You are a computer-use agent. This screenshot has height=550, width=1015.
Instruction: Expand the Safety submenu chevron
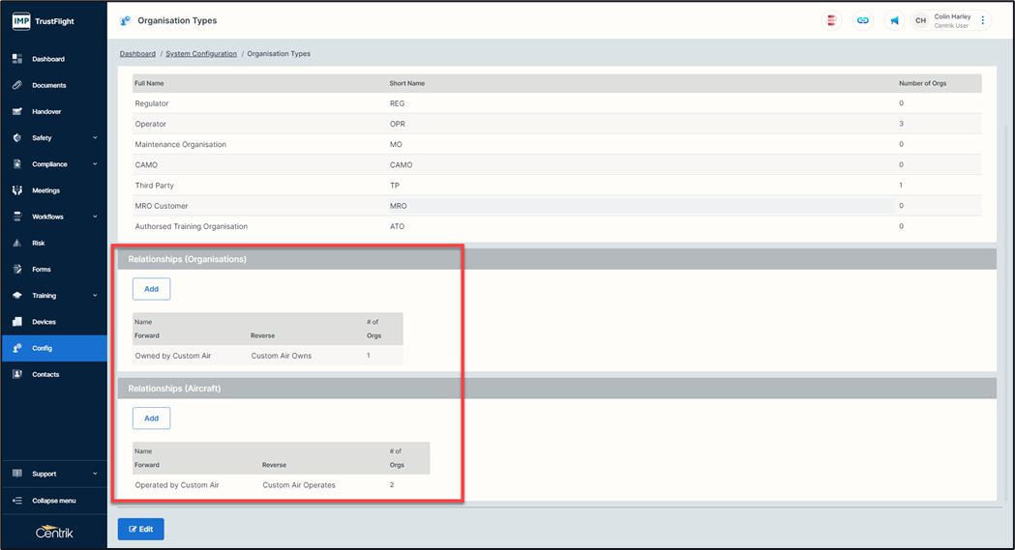[x=95, y=138]
